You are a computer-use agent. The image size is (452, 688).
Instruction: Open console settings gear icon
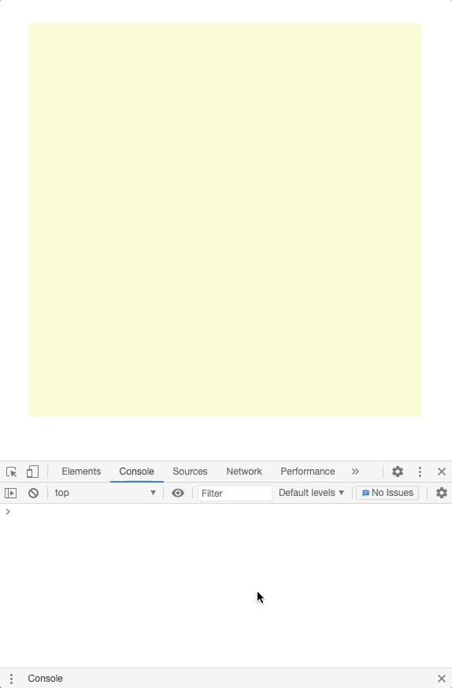pos(442,494)
